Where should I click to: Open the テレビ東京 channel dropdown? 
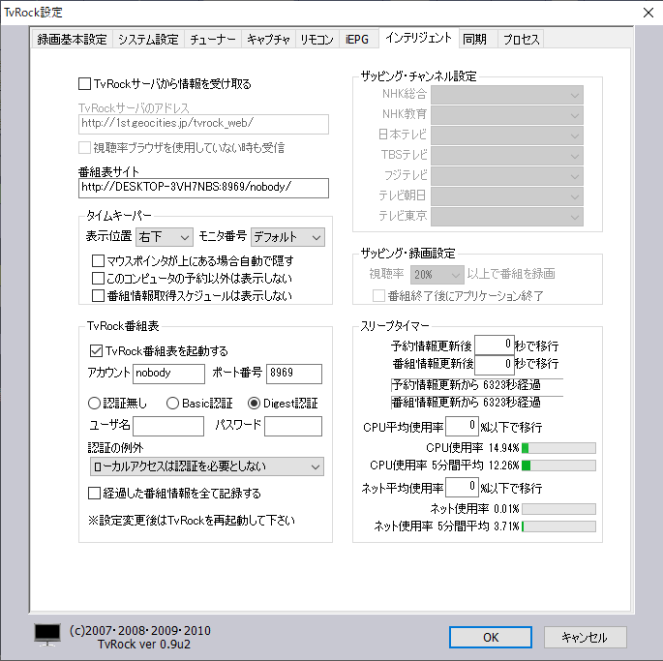click(507, 217)
